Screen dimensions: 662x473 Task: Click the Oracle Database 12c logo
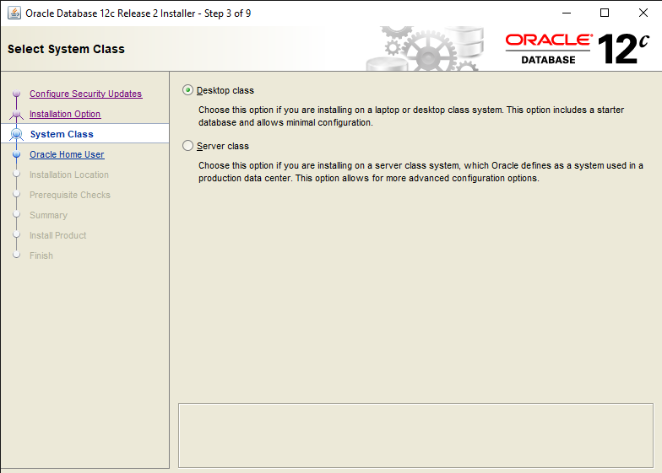coord(577,49)
